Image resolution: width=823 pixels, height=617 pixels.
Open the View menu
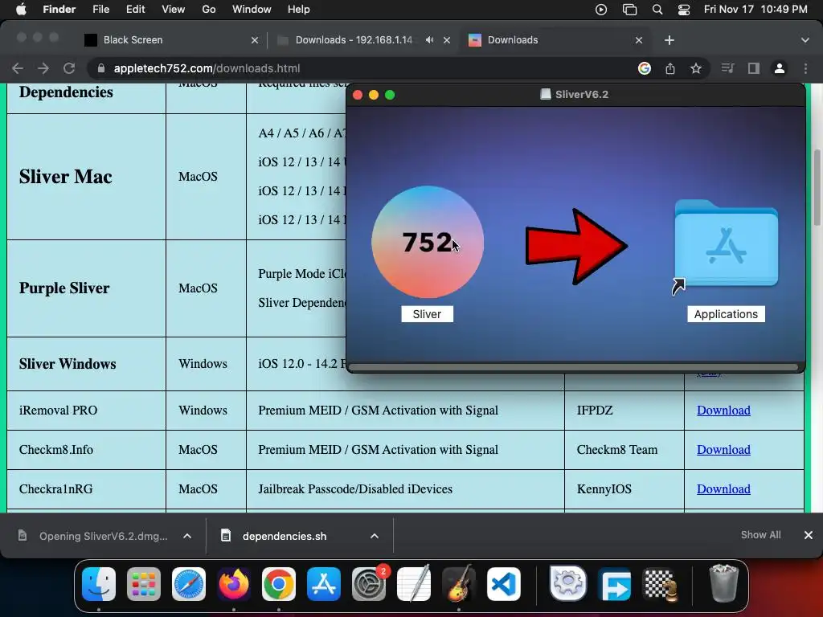(174, 10)
